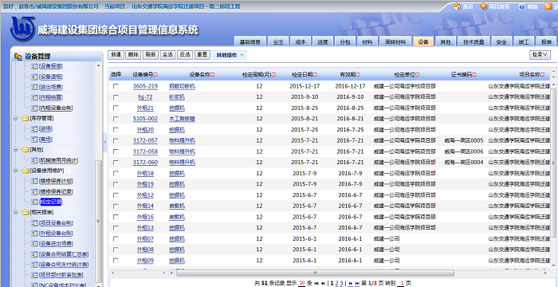Click the 删除 button
Screen dimensions: 558x287
[133, 55]
